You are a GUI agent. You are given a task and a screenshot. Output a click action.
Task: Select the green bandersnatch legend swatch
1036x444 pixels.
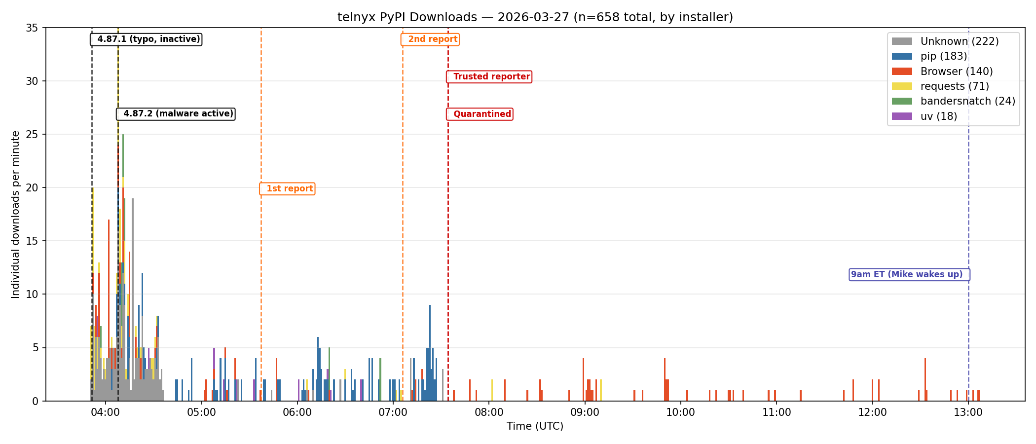[x=901, y=101]
